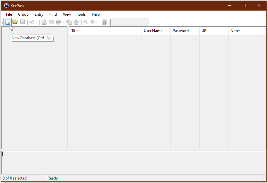
Task: Sort entries by Title column header
Action: [x=105, y=31]
